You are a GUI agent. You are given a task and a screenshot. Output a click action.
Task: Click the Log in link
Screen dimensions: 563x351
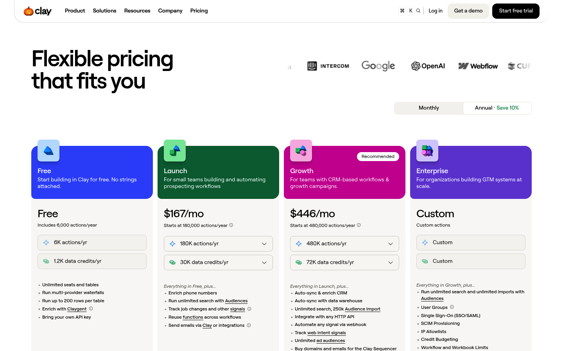436,11
